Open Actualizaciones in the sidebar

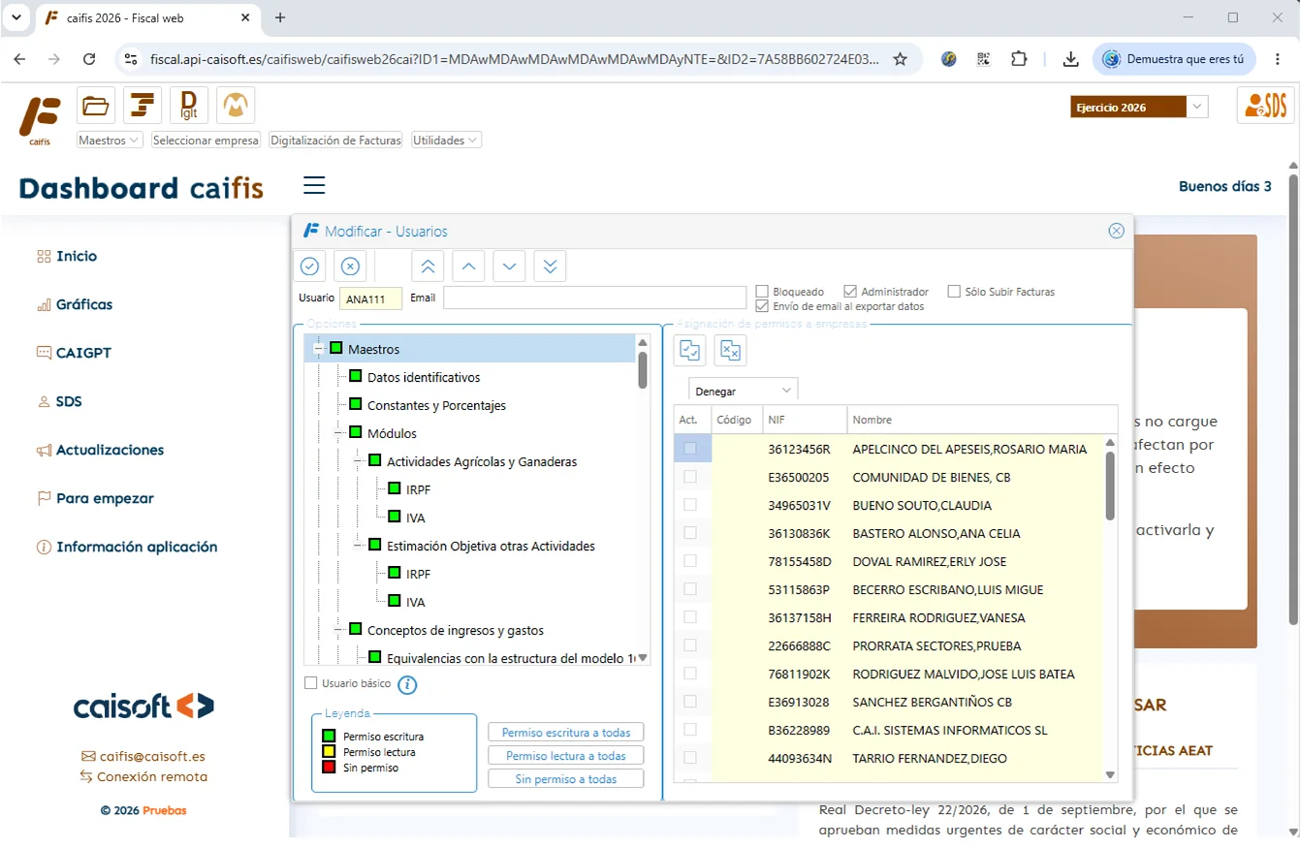(100, 450)
